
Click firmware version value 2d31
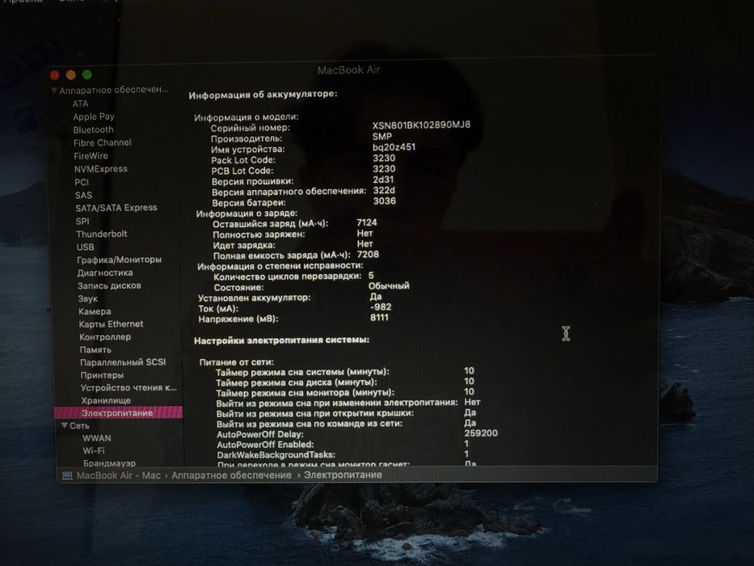click(383, 180)
